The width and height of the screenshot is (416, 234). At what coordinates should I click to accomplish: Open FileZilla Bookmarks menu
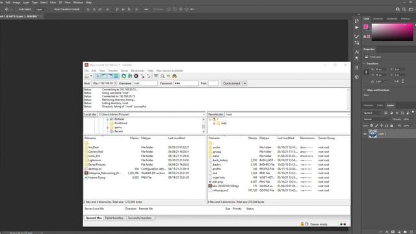point(138,71)
